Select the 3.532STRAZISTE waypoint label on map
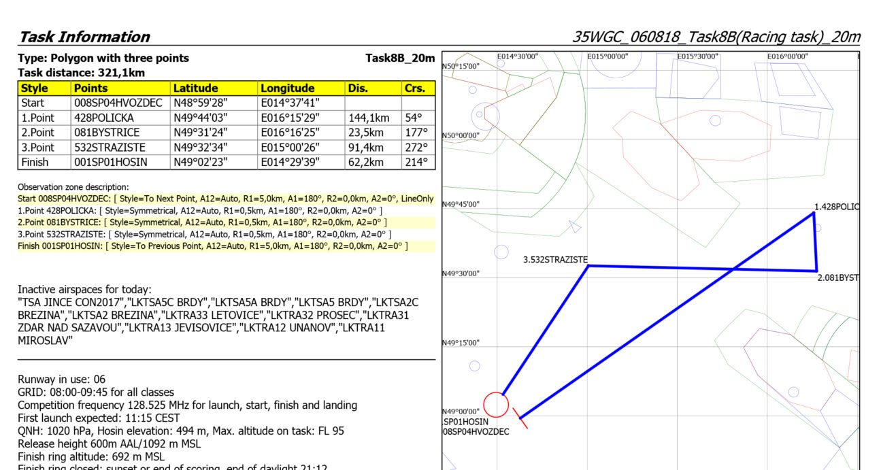The height and width of the screenshot is (470, 881). tap(555, 259)
